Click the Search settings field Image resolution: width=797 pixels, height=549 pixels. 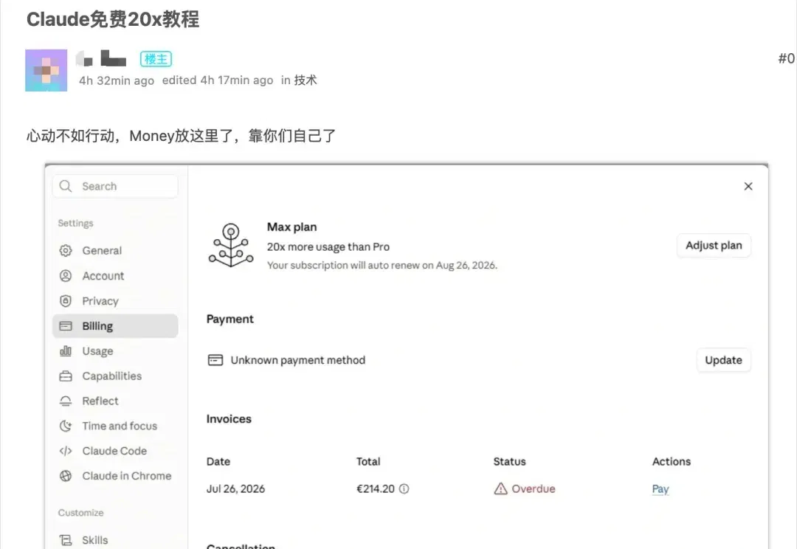point(115,186)
